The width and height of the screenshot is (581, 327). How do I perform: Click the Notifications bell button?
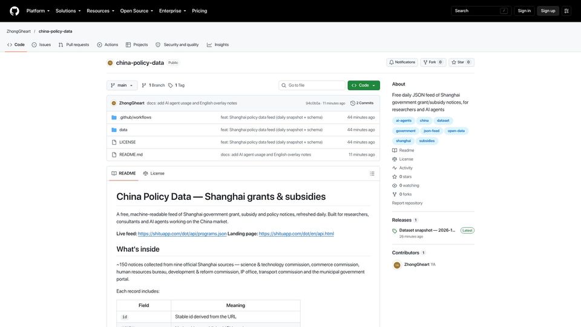point(402,62)
